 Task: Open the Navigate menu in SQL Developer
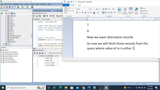coord(16,4)
